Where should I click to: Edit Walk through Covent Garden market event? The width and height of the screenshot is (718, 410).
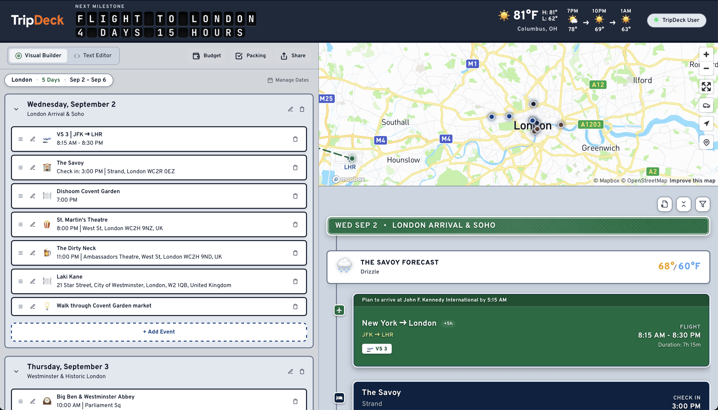tap(33, 306)
